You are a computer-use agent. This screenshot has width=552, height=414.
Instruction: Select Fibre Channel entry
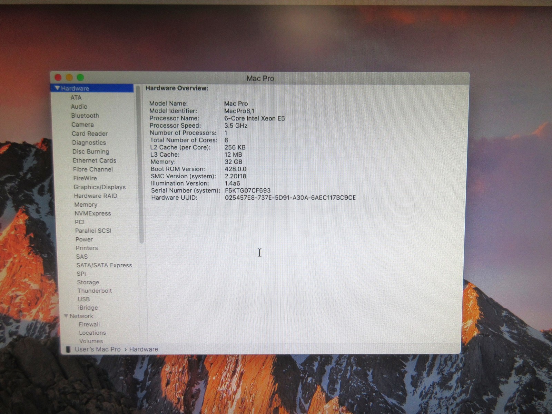[x=93, y=169]
